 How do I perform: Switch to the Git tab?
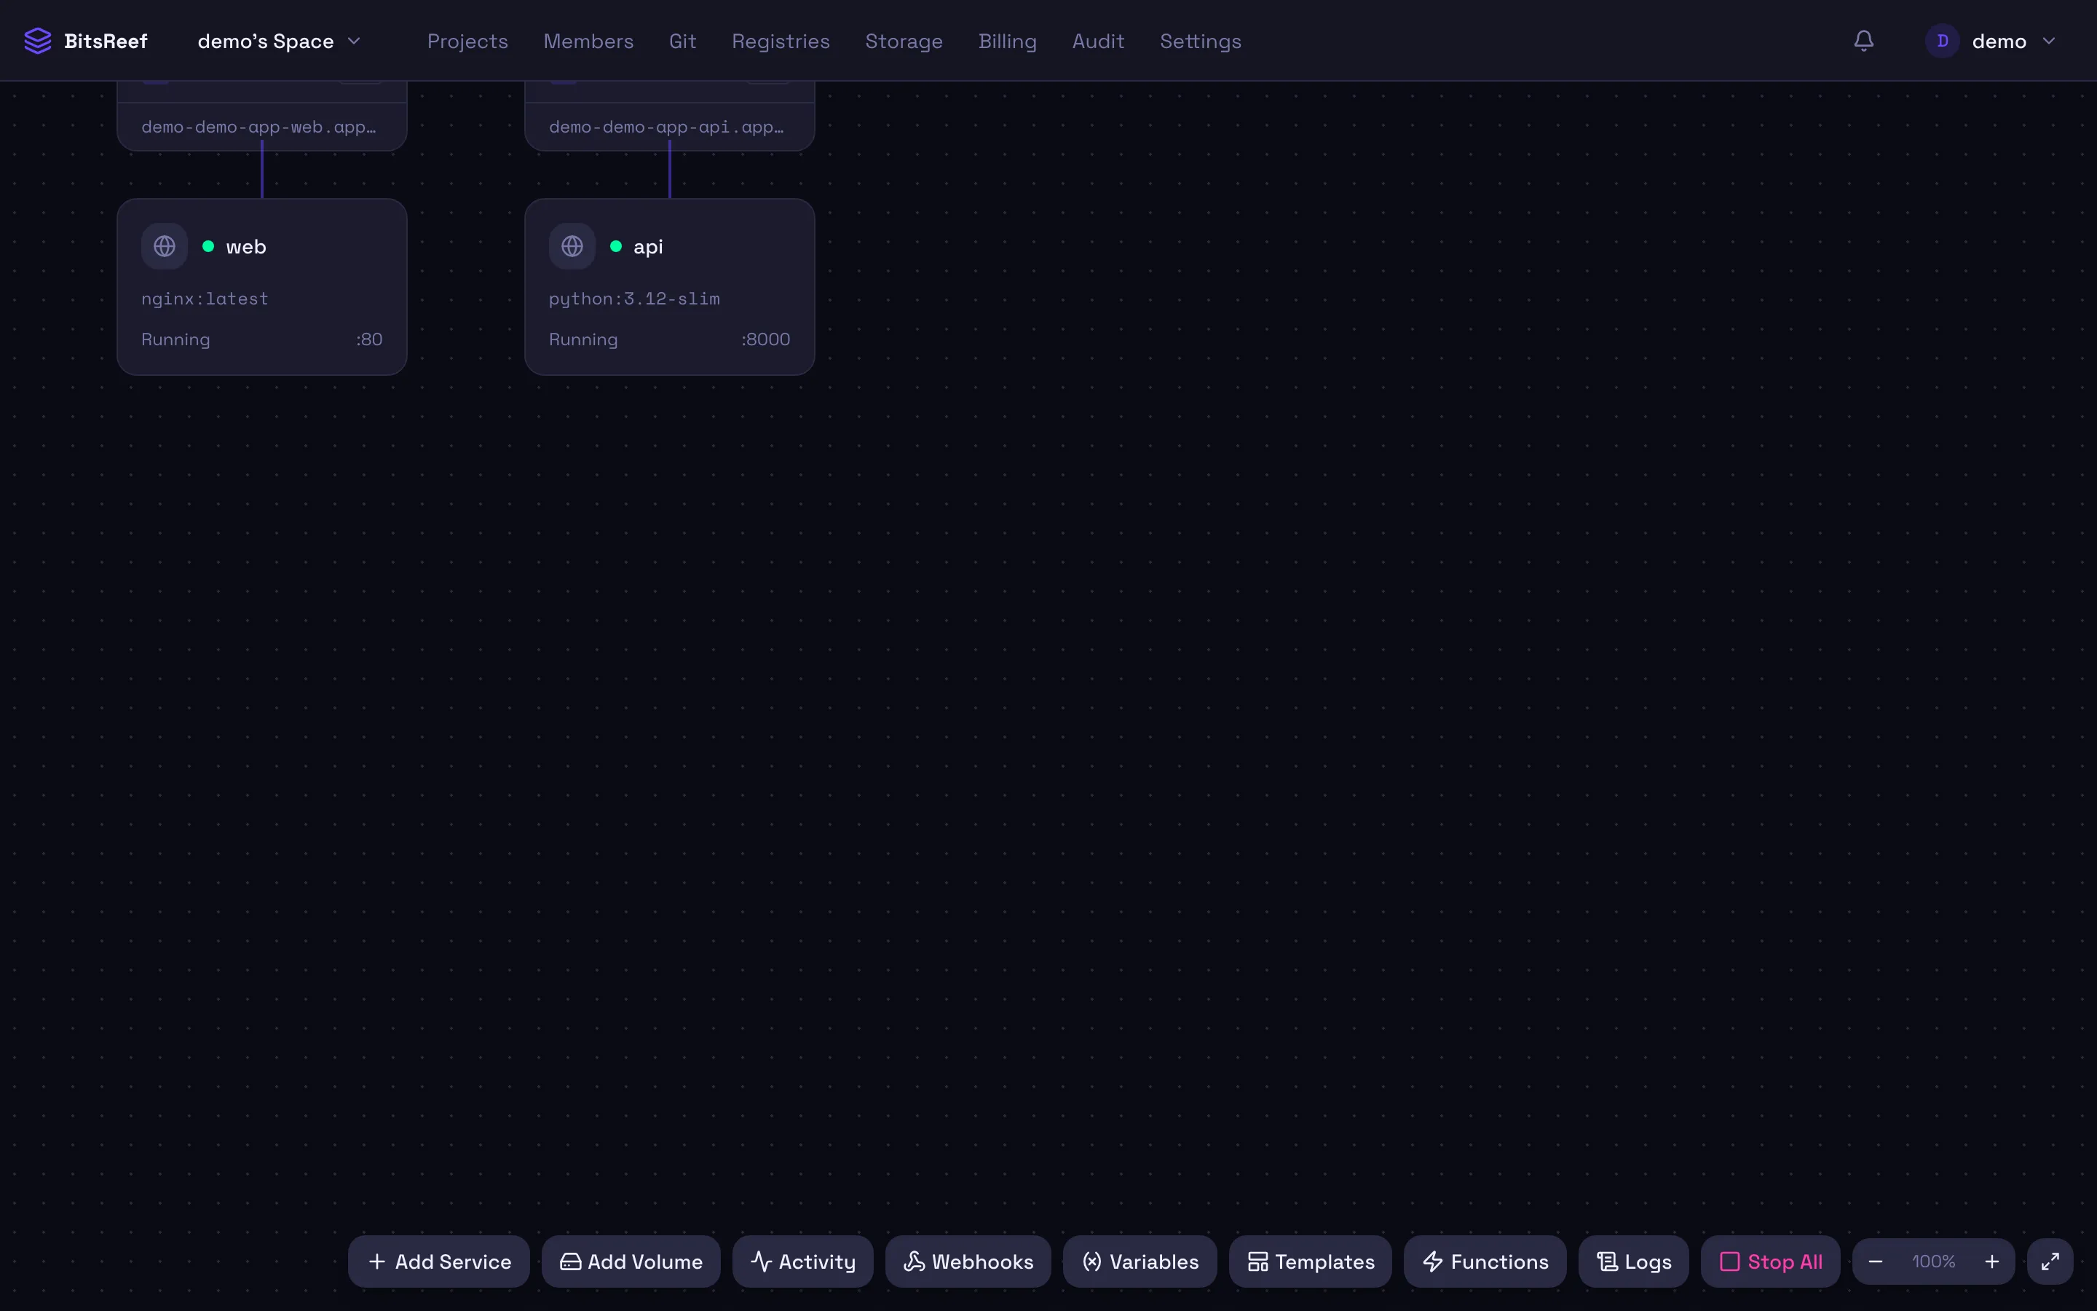683,41
